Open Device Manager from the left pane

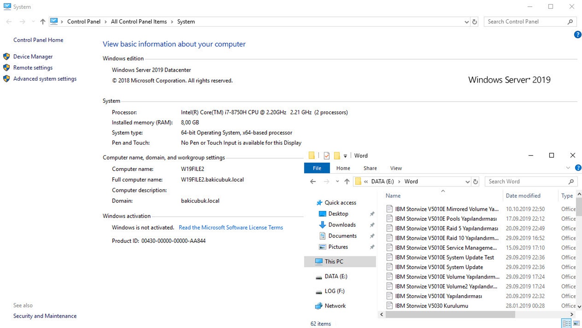pyautogui.click(x=33, y=56)
